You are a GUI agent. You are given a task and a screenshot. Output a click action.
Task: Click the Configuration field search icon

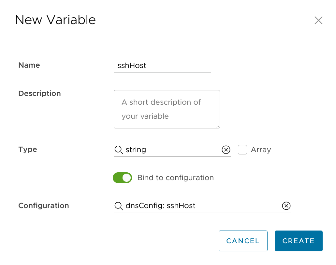point(119,206)
